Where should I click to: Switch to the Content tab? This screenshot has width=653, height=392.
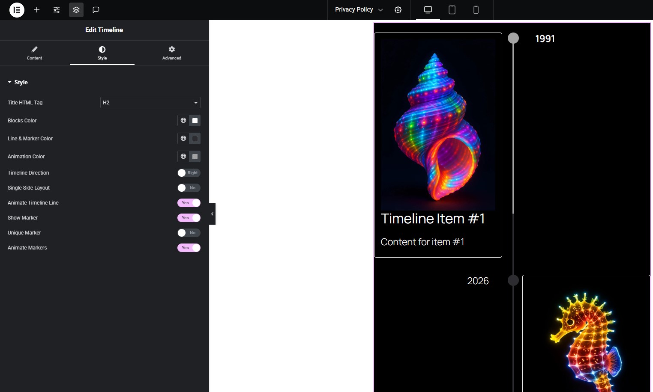(x=34, y=53)
